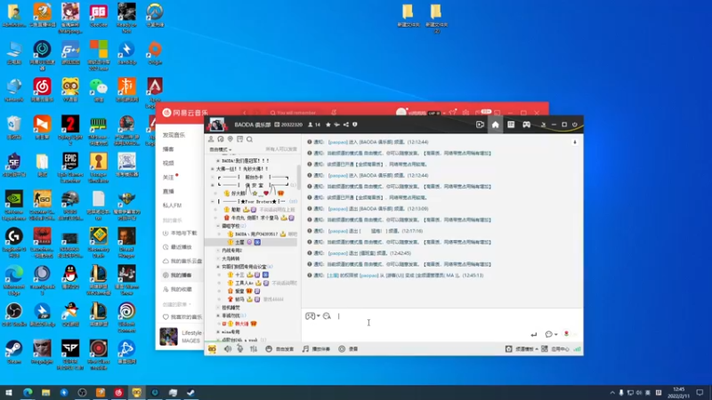The image size is (712, 400).
Task: Click the user icon above channel list
Action: [211, 140]
